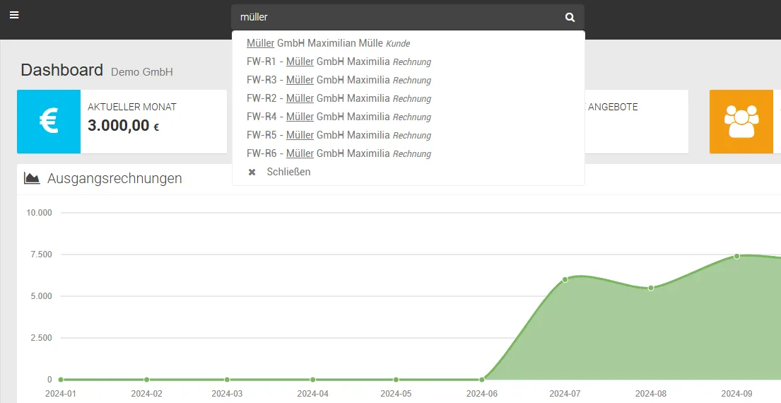781x403 pixels.
Task: Click the 2024-04 data point on chart
Action: [x=313, y=380]
